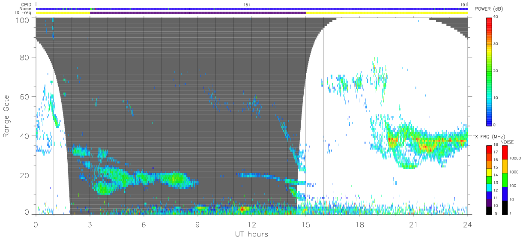Image resolution: width=526 pixels, height=243 pixels.
Task: Select the 1000 label in the NOISE legend
Action: (x=514, y=172)
